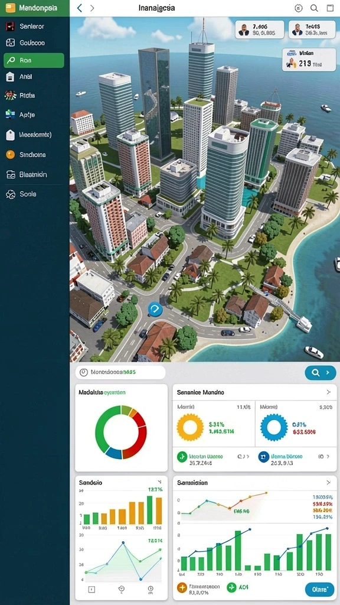Click the back arrow in the top bar
Image resolution: width=340 pixels, height=605 pixels.
coord(80,8)
